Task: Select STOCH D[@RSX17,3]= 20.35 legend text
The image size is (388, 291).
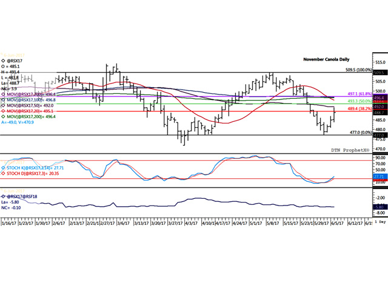Action: [x=33, y=173]
